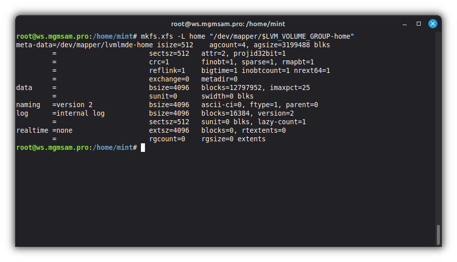Maximize the terminal window

pos(418,24)
